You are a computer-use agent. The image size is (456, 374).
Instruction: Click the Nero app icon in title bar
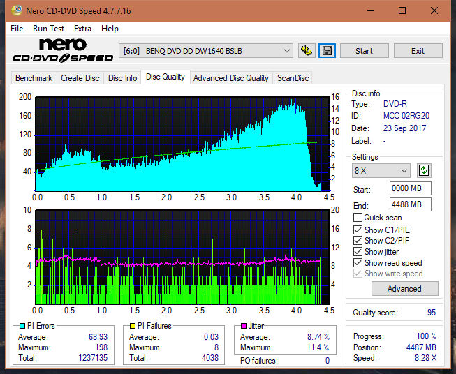17,10
